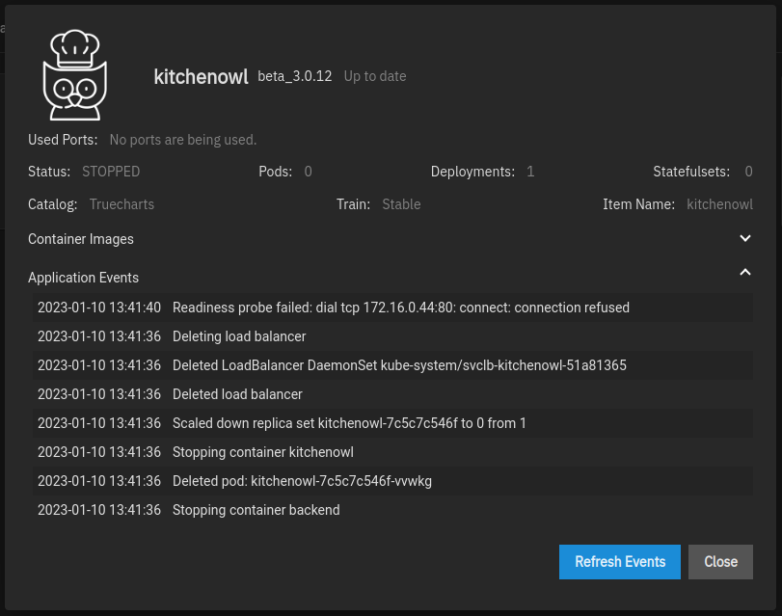Click the kitchenowl Item Name value

(x=719, y=204)
